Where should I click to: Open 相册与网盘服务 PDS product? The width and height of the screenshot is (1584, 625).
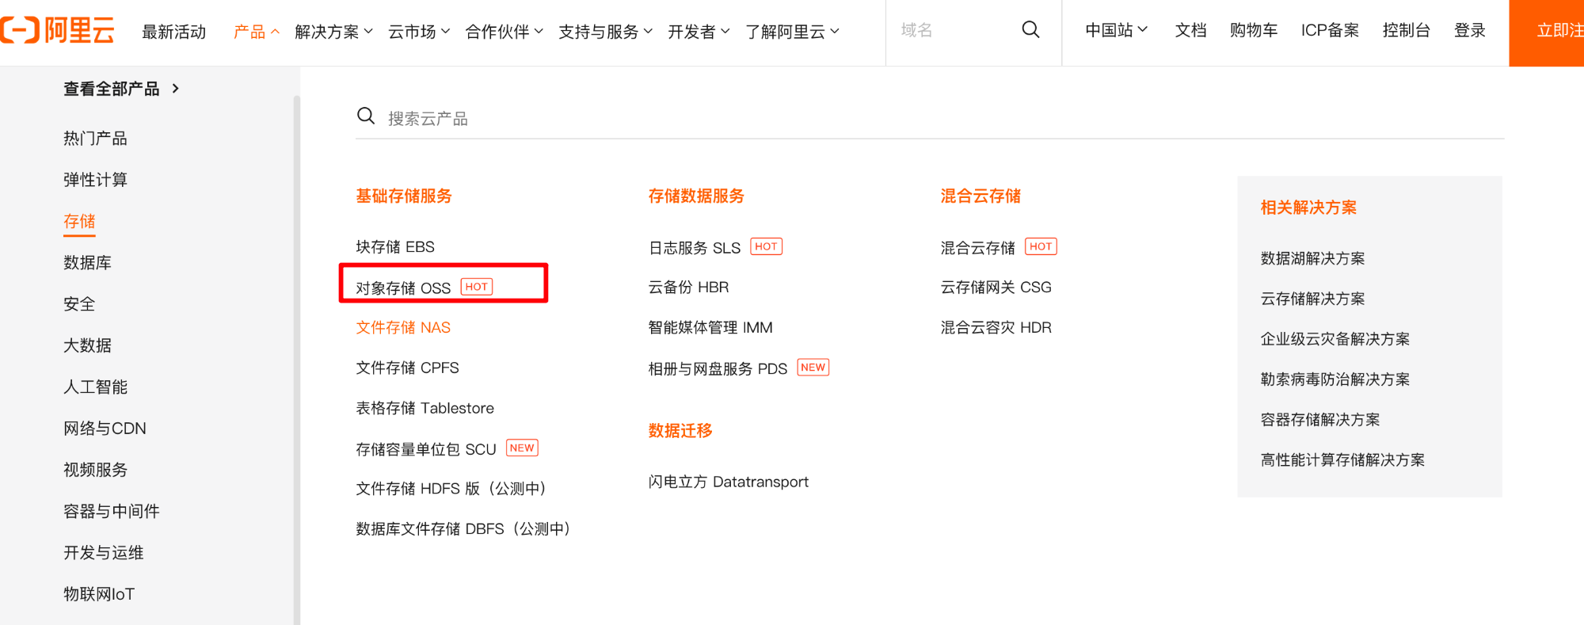(718, 368)
